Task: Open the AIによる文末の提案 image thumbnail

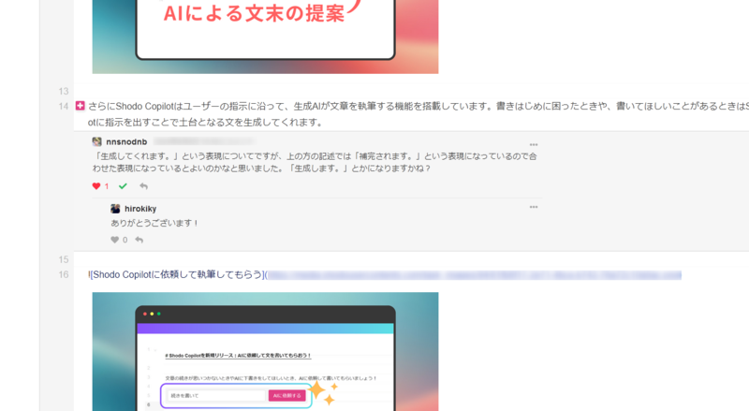Action: (265, 37)
